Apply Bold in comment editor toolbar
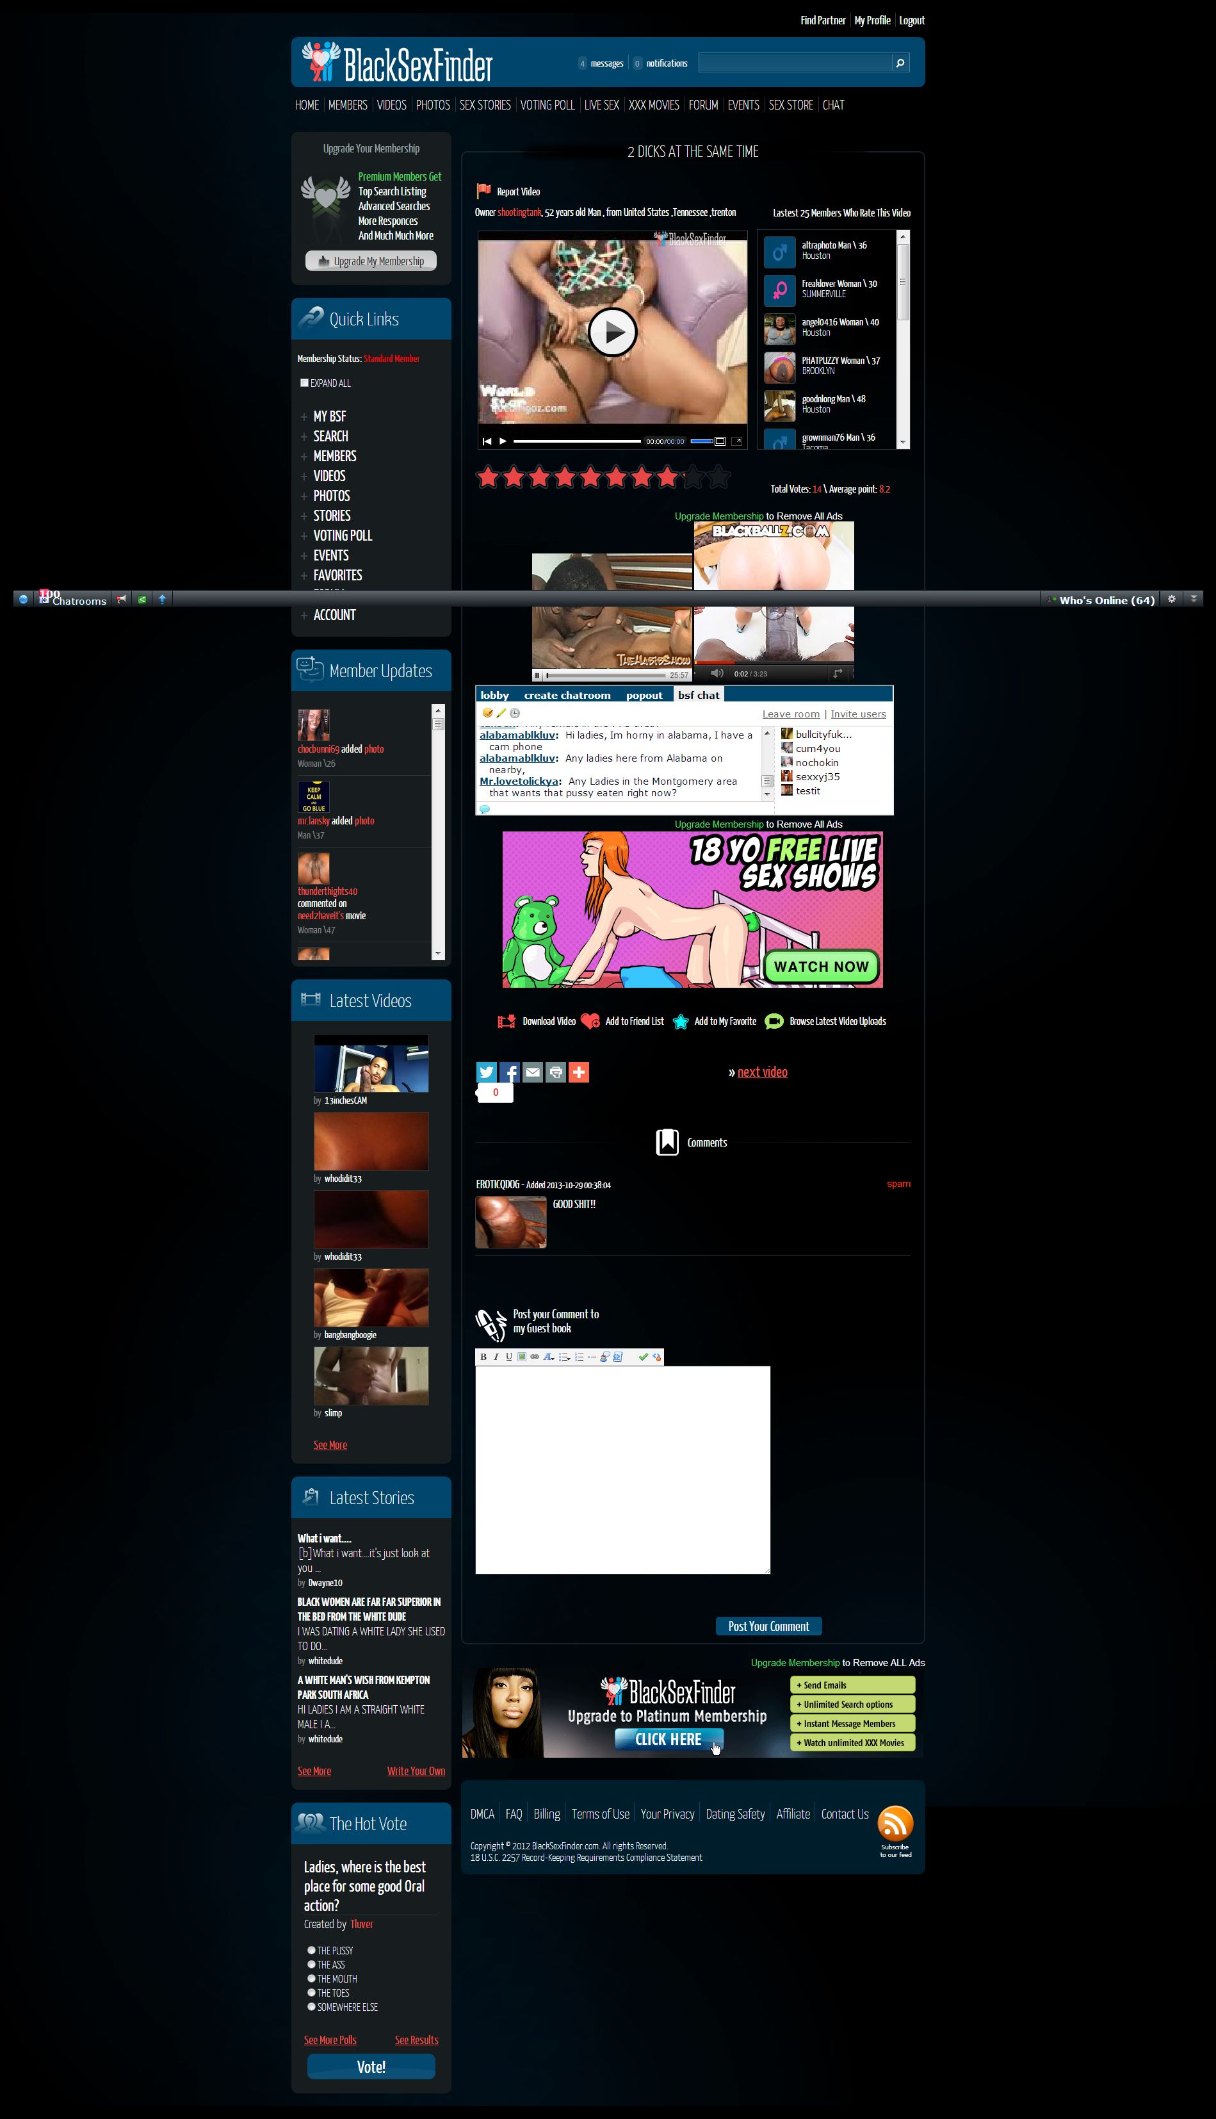This screenshot has width=1216, height=2119. (x=483, y=1357)
